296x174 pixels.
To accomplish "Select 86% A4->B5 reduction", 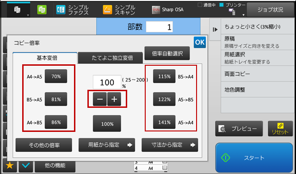I will (56, 122).
